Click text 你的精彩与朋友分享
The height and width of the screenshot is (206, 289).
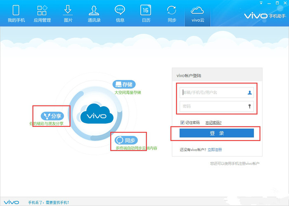click(46, 124)
